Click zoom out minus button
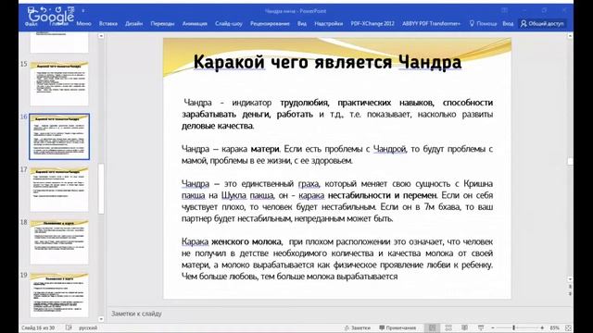 pos(493,327)
